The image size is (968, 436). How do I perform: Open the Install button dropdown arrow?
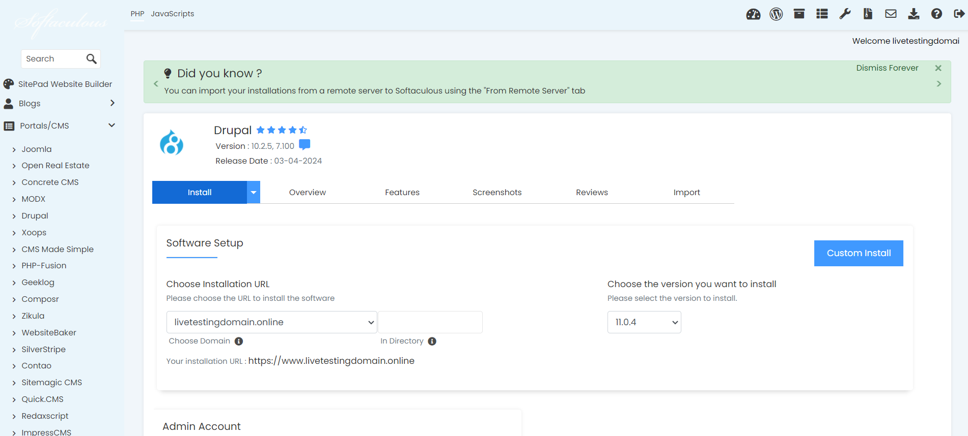point(254,192)
